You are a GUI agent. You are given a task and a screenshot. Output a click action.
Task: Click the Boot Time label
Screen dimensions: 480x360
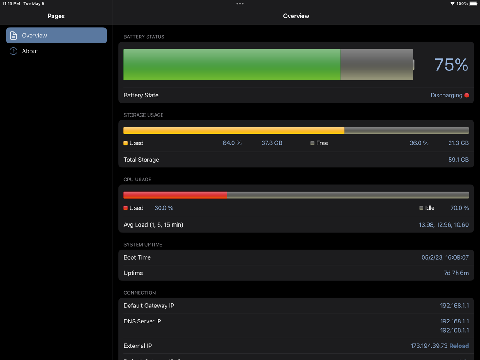tap(137, 257)
